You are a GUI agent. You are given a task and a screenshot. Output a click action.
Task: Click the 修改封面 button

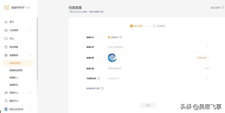click(202, 58)
